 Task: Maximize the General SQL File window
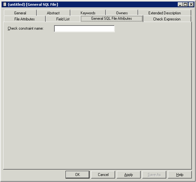pyautogui.click(x=185, y=4)
